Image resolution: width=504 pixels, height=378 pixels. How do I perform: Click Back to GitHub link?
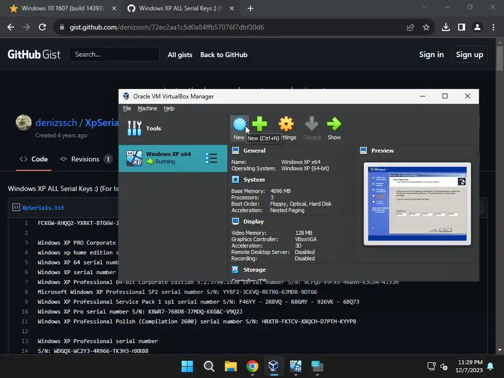[x=224, y=55]
